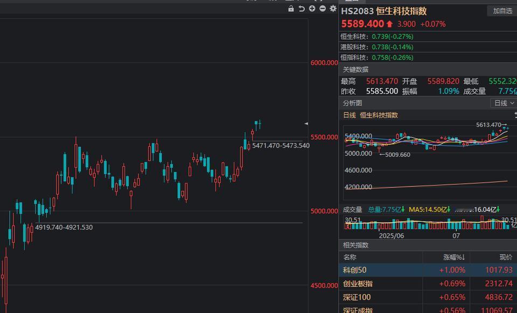Click the 成交量 label in the mini chart
Viewport: 517px width, 313px height.
coord(352,209)
